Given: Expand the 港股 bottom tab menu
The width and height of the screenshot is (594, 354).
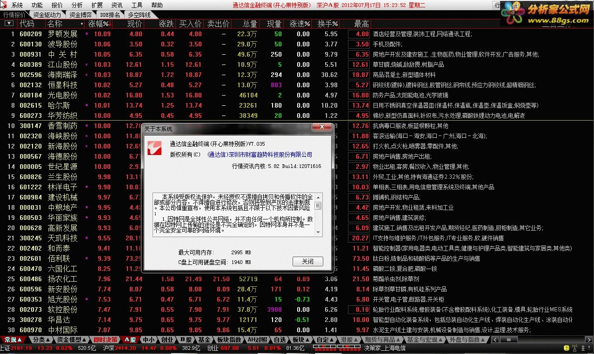Looking at the screenshot, I should [x=356, y=340].
